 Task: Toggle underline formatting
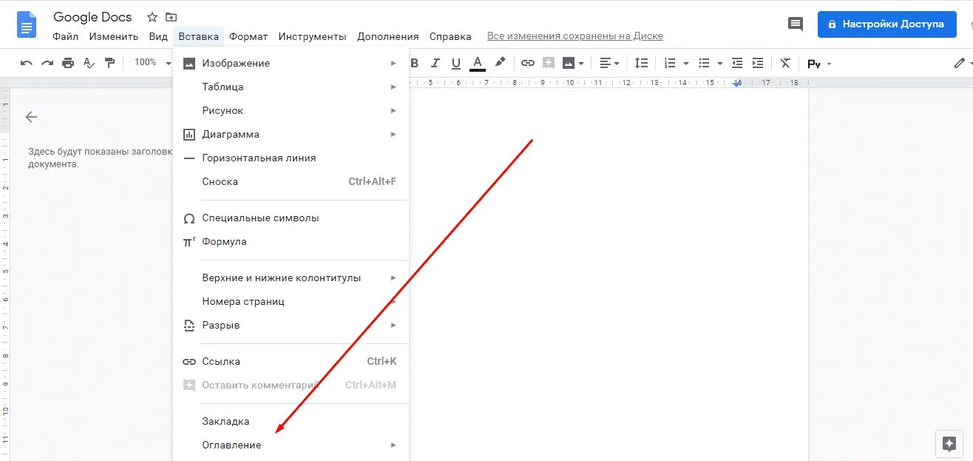(x=456, y=63)
